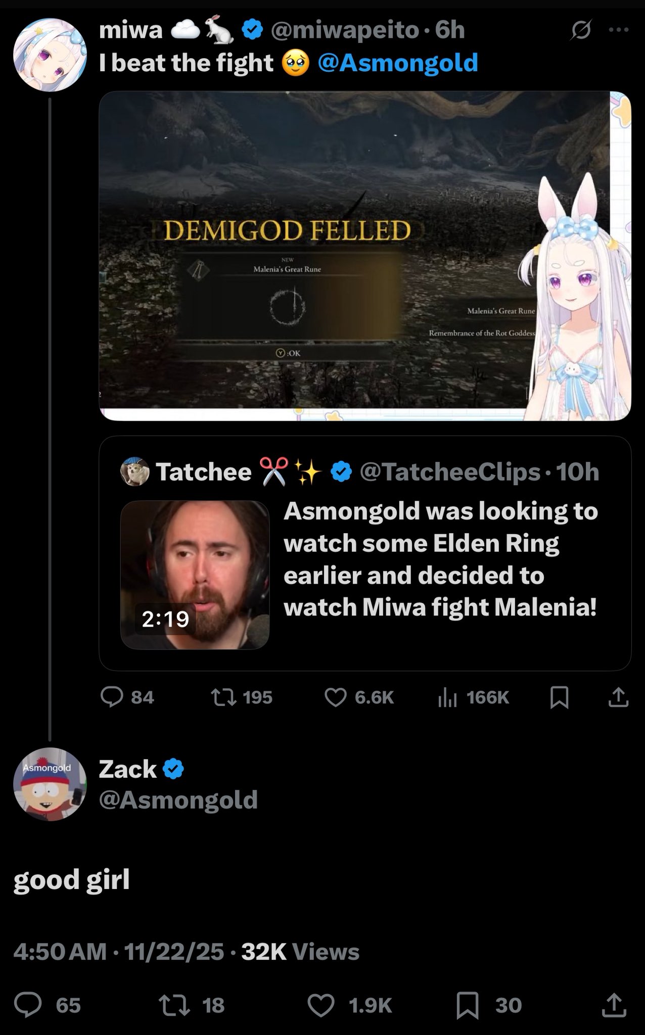Repost miwa's post with 195 reposts

pyautogui.click(x=242, y=697)
